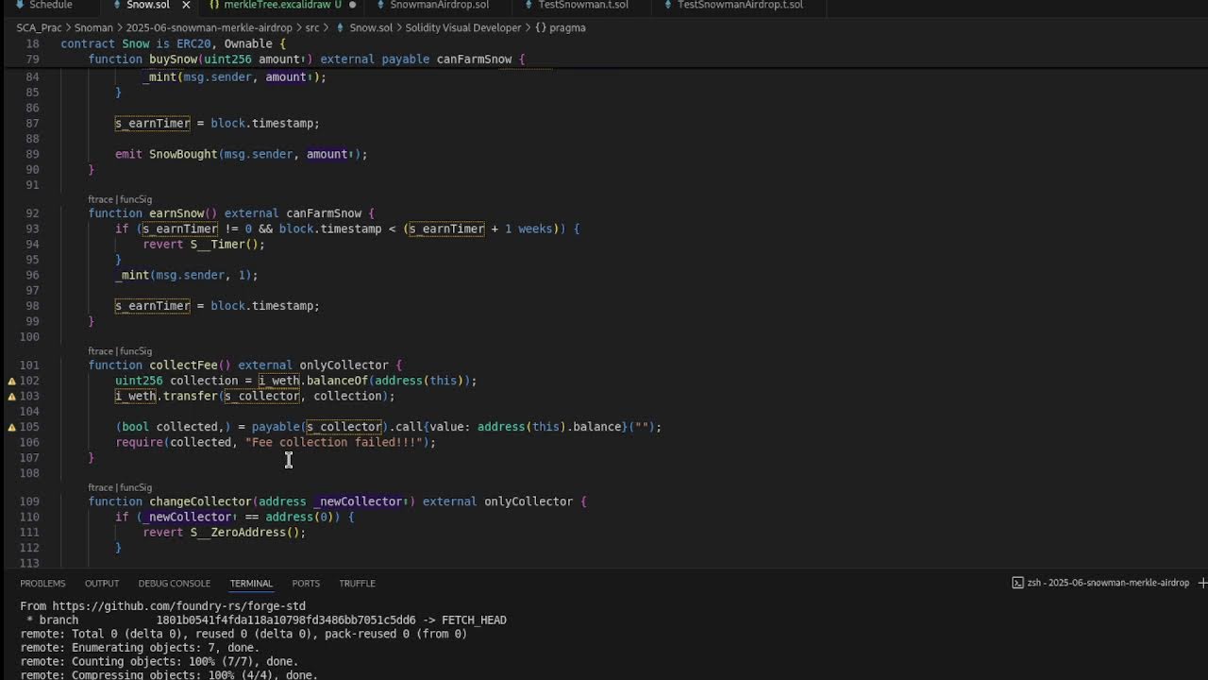The height and width of the screenshot is (680, 1208).
Task: Open the PROBLEMS panel tab
Action: (x=42, y=583)
